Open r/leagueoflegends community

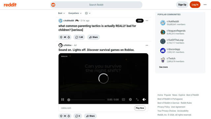tap(176, 31)
